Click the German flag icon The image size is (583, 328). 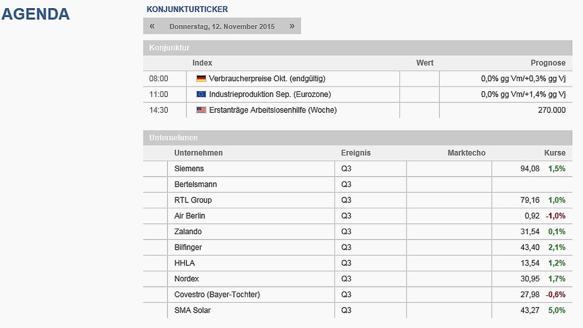point(201,78)
